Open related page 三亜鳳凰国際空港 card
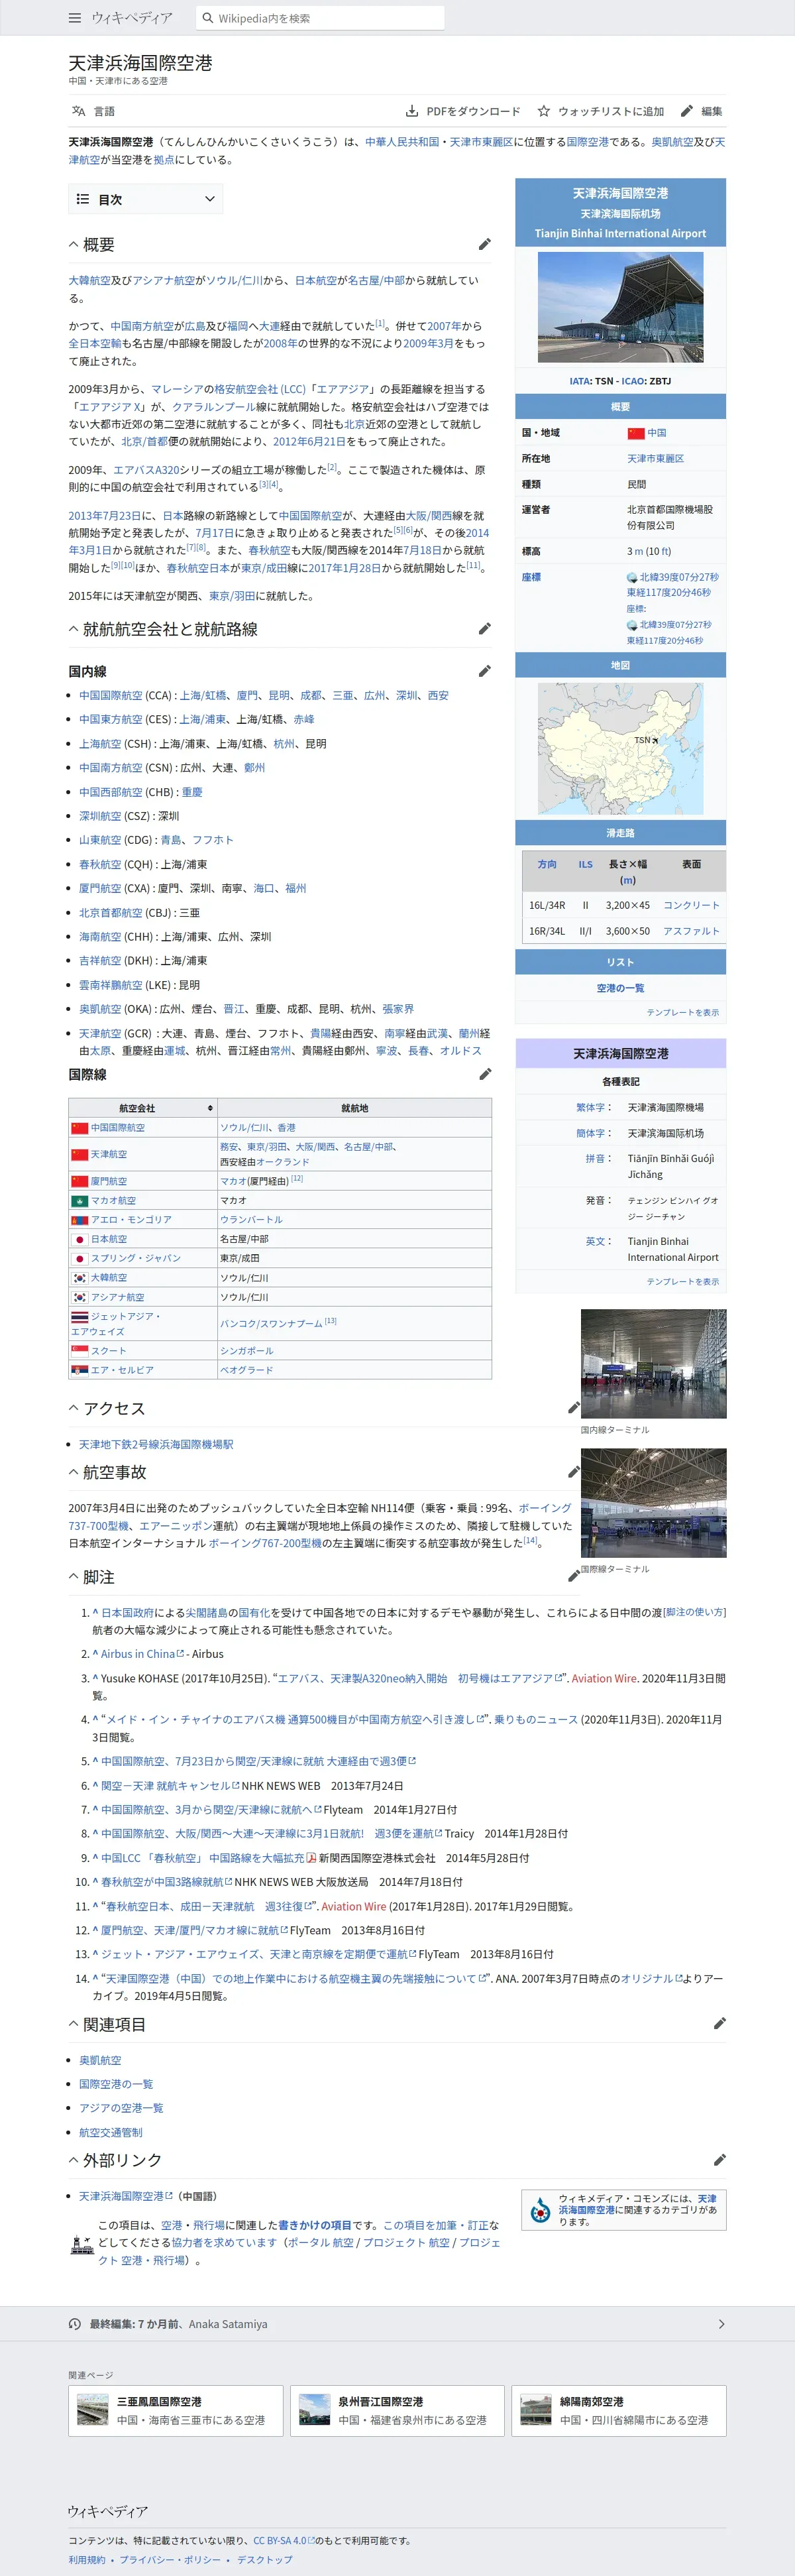This screenshot has height=2576, width=795. pyautogui.click(x=176, y=2411)
